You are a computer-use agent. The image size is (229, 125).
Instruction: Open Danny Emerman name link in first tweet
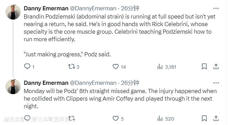(x=46, y=9)
